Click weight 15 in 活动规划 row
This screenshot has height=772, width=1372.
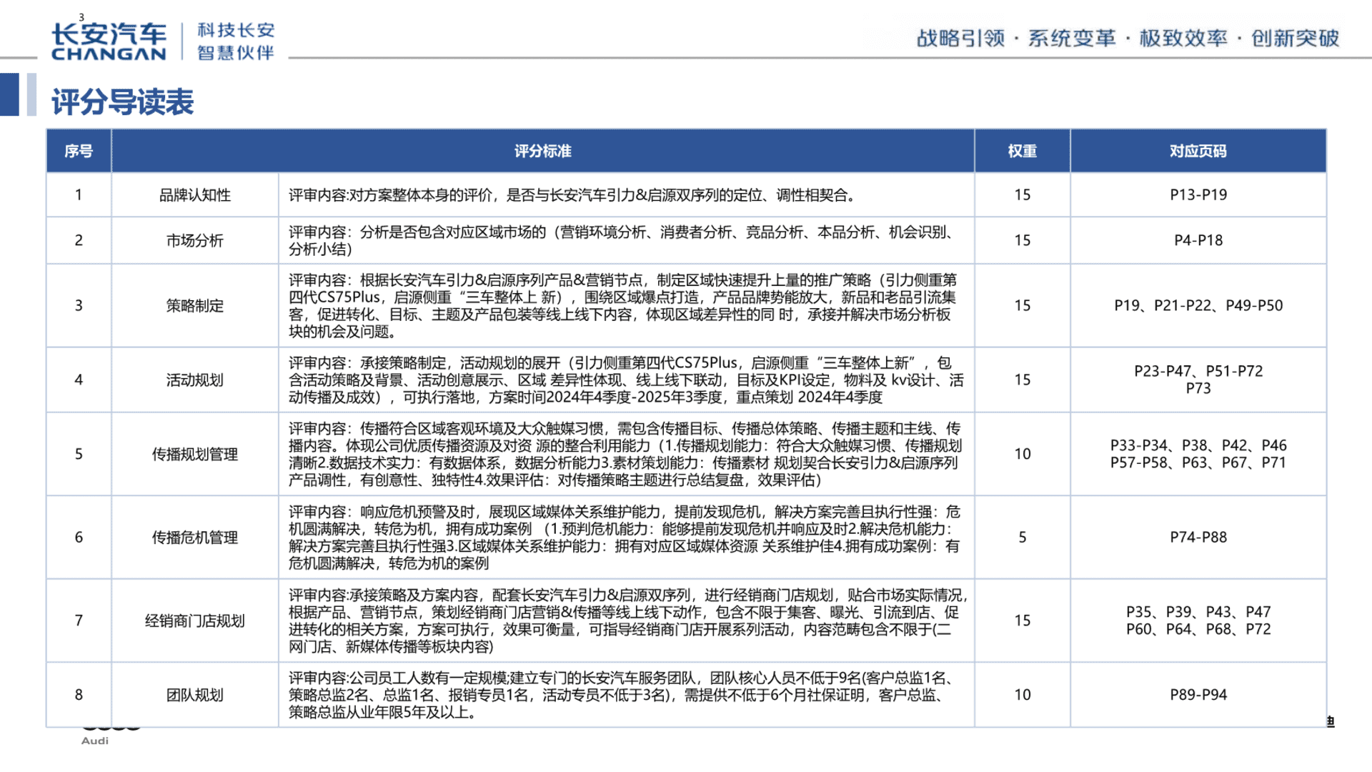coord(1023,380)
